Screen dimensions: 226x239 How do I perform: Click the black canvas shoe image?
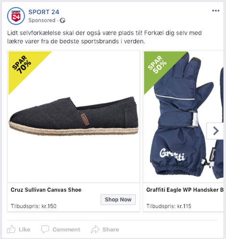tap(74, 116)
